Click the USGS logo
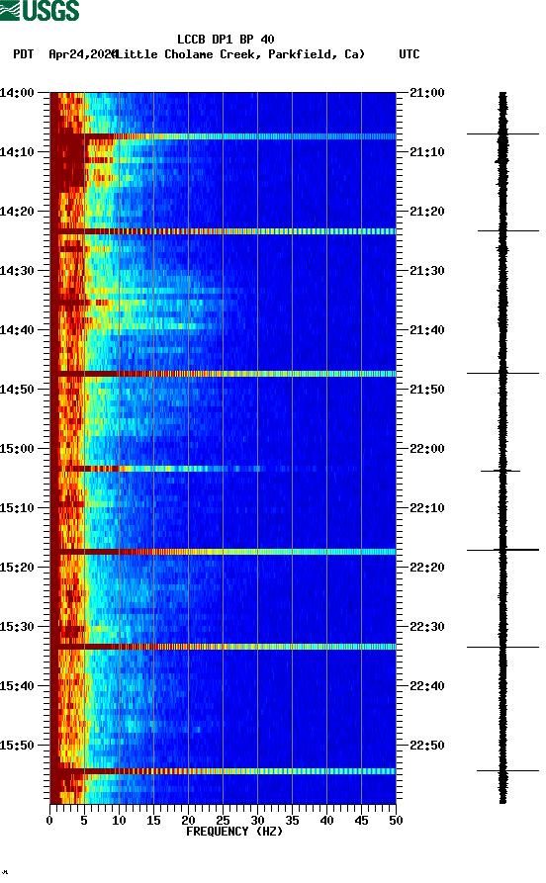 coord(40,11)
